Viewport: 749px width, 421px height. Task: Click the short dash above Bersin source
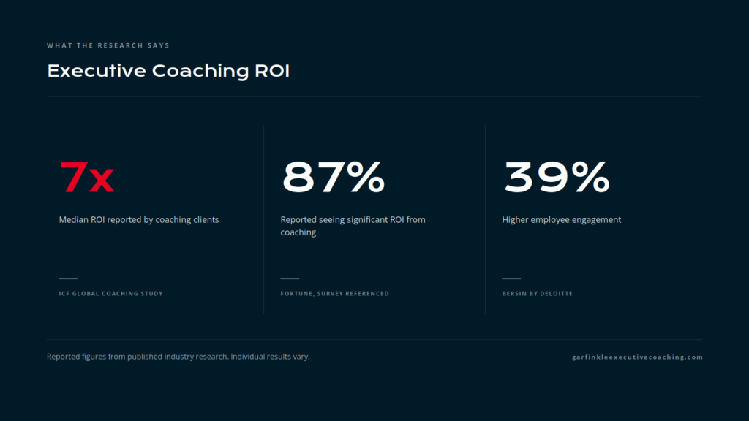coord(511,278)
